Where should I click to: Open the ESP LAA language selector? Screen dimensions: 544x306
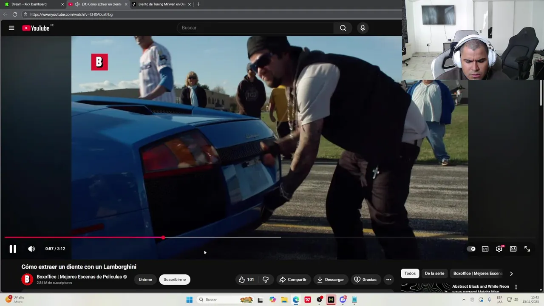tap(500, 300)
